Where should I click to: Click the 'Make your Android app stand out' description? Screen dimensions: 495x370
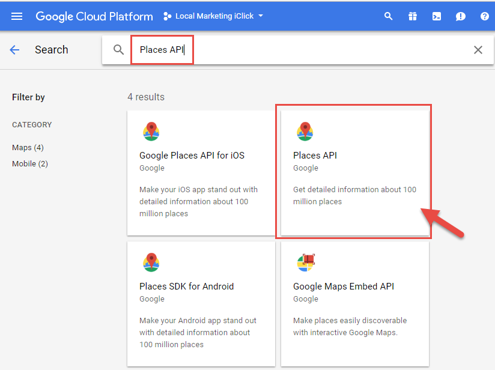click(x=198, y=332)
